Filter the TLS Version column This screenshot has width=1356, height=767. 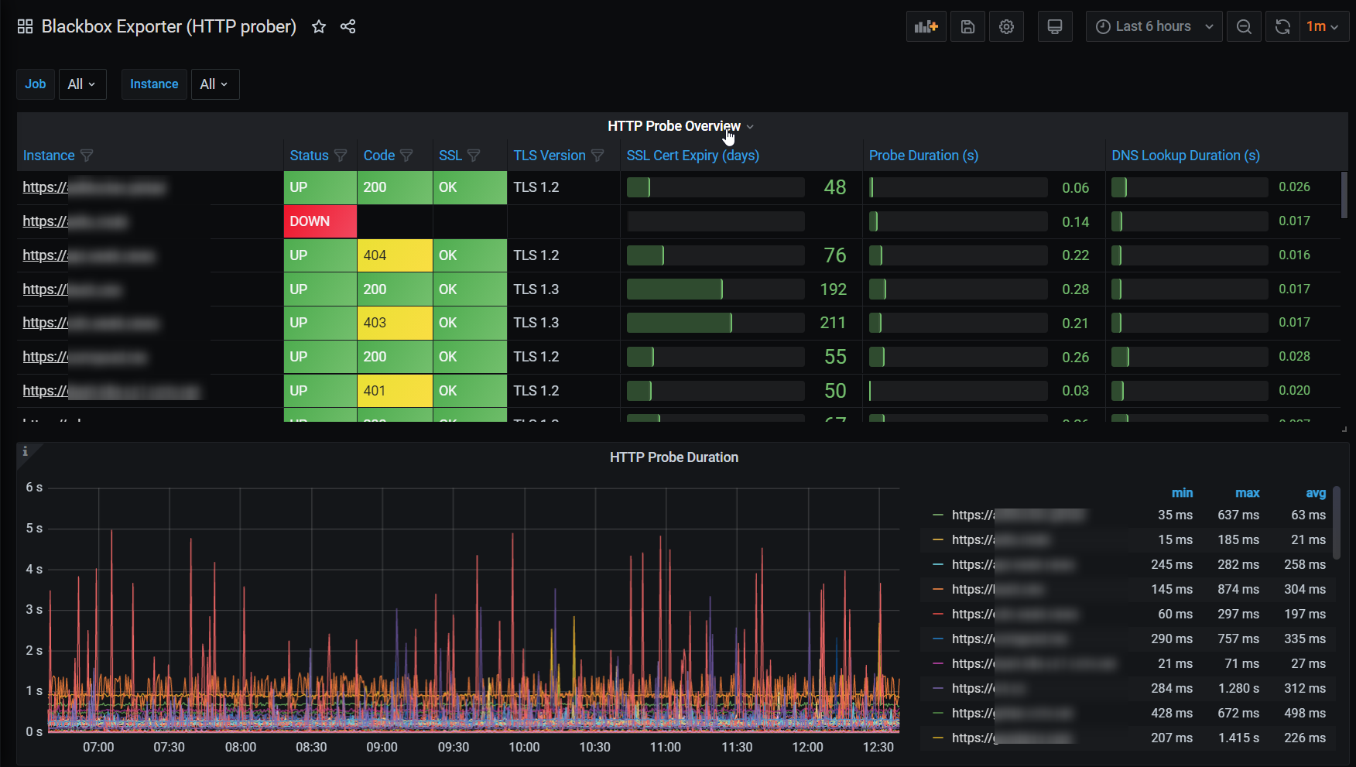pyautogui.click(x=598, y=156)
